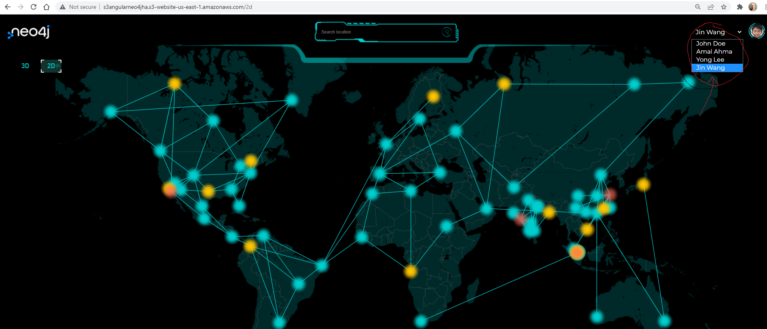
Task: Select the cyan node at Brazil's east coast
Action: point(322,265)
